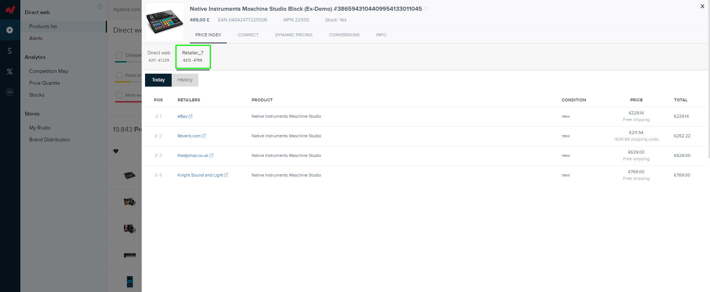The width and height of the screenshot is (710, 292).
Task: Open the INFO tab
Action: point(381,35)
